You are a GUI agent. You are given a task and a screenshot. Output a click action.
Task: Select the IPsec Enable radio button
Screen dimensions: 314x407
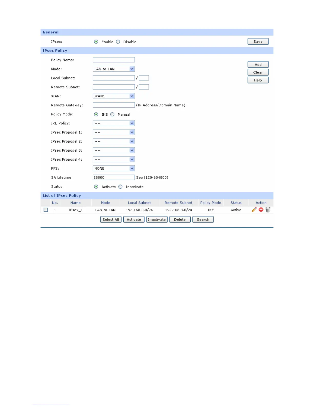click(x=96, y=42)
